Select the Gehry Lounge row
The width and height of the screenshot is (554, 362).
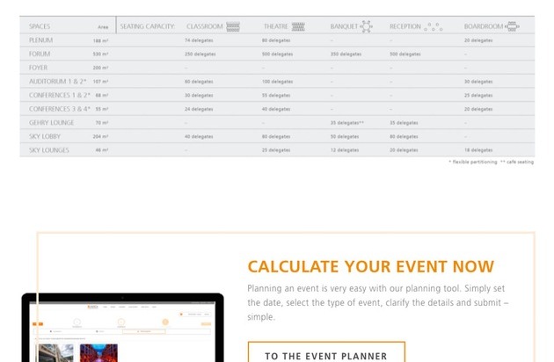click(52, 122)
